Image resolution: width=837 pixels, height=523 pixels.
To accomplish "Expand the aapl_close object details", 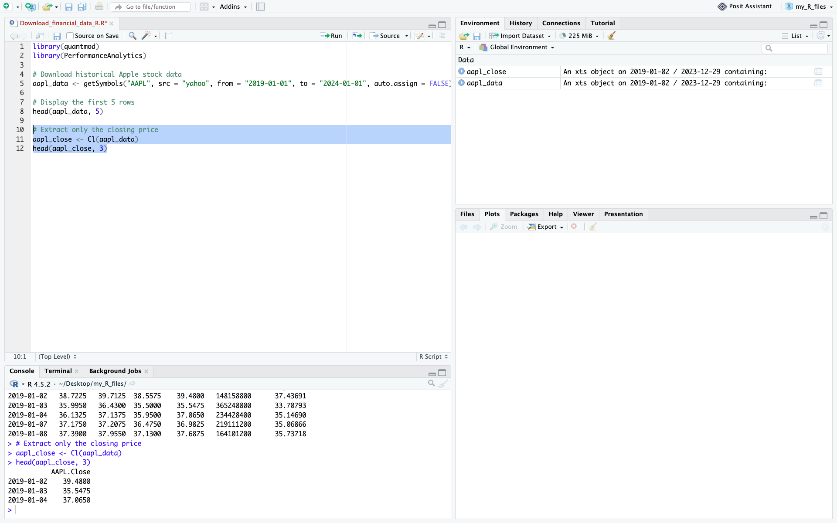I will click(x=461, y=71).
